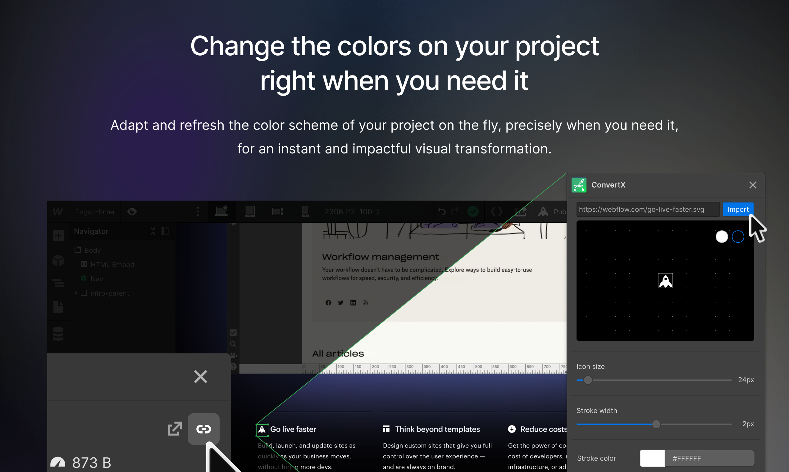Select the blue outlined preview background circle
Viewport: 789px width, 472px height.
click(738, 237)
